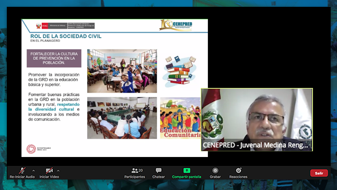The height and width of the screenshot is (190, 337).
Task: Expand audio options chevron beside microphone
Action: tap(33, 171)
